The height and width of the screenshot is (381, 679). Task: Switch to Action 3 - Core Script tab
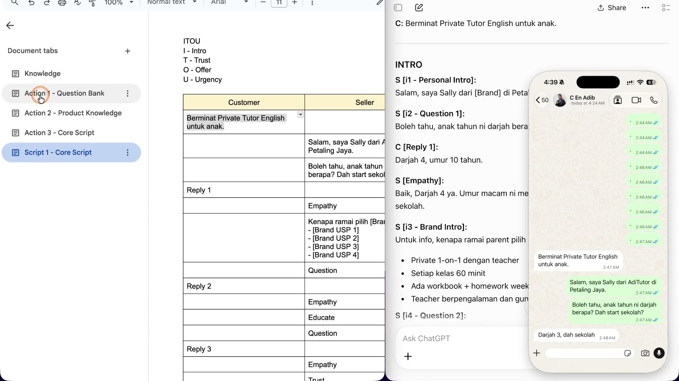coord(71,133)
